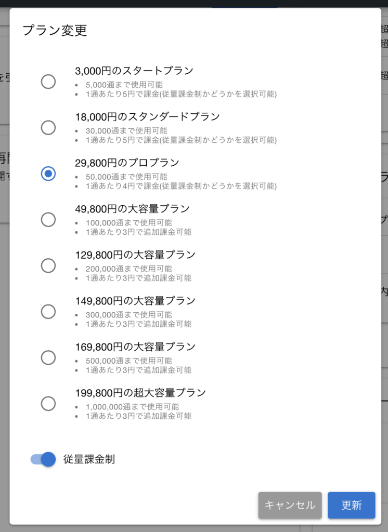
Task: Click the 149,800円の大容量プラン title text
Action: pyautogui.click(x=135, y=301)
